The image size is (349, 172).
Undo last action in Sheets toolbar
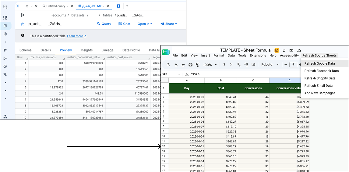coord(176,65)
